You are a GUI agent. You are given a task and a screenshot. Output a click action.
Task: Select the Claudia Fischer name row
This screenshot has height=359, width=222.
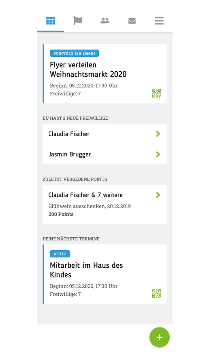click(x=105, y=134)
